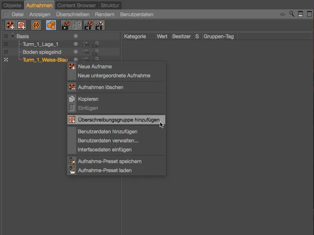
Task: Click active marker for Turm_1_Weiss-Blau
Action: 6,60
